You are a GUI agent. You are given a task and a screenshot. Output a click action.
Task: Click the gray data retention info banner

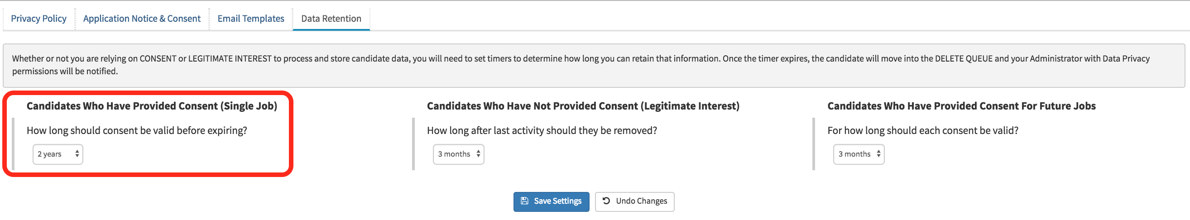pyautogui.click(x=594, y=65)
